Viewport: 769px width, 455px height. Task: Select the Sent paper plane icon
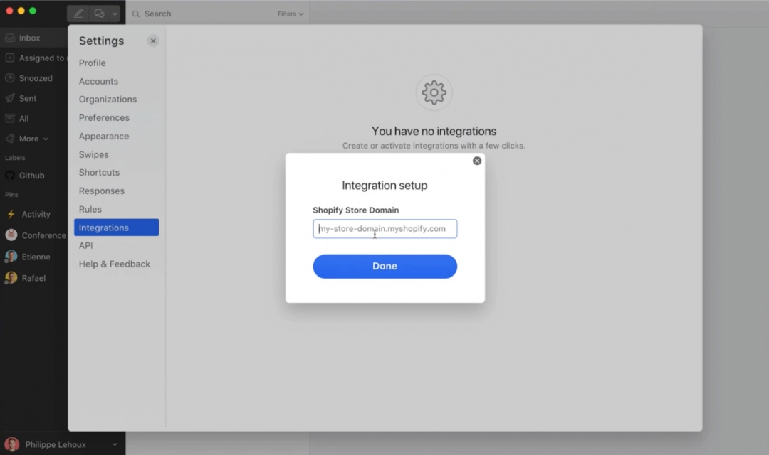pyautogui.click(x=10, y=98)
